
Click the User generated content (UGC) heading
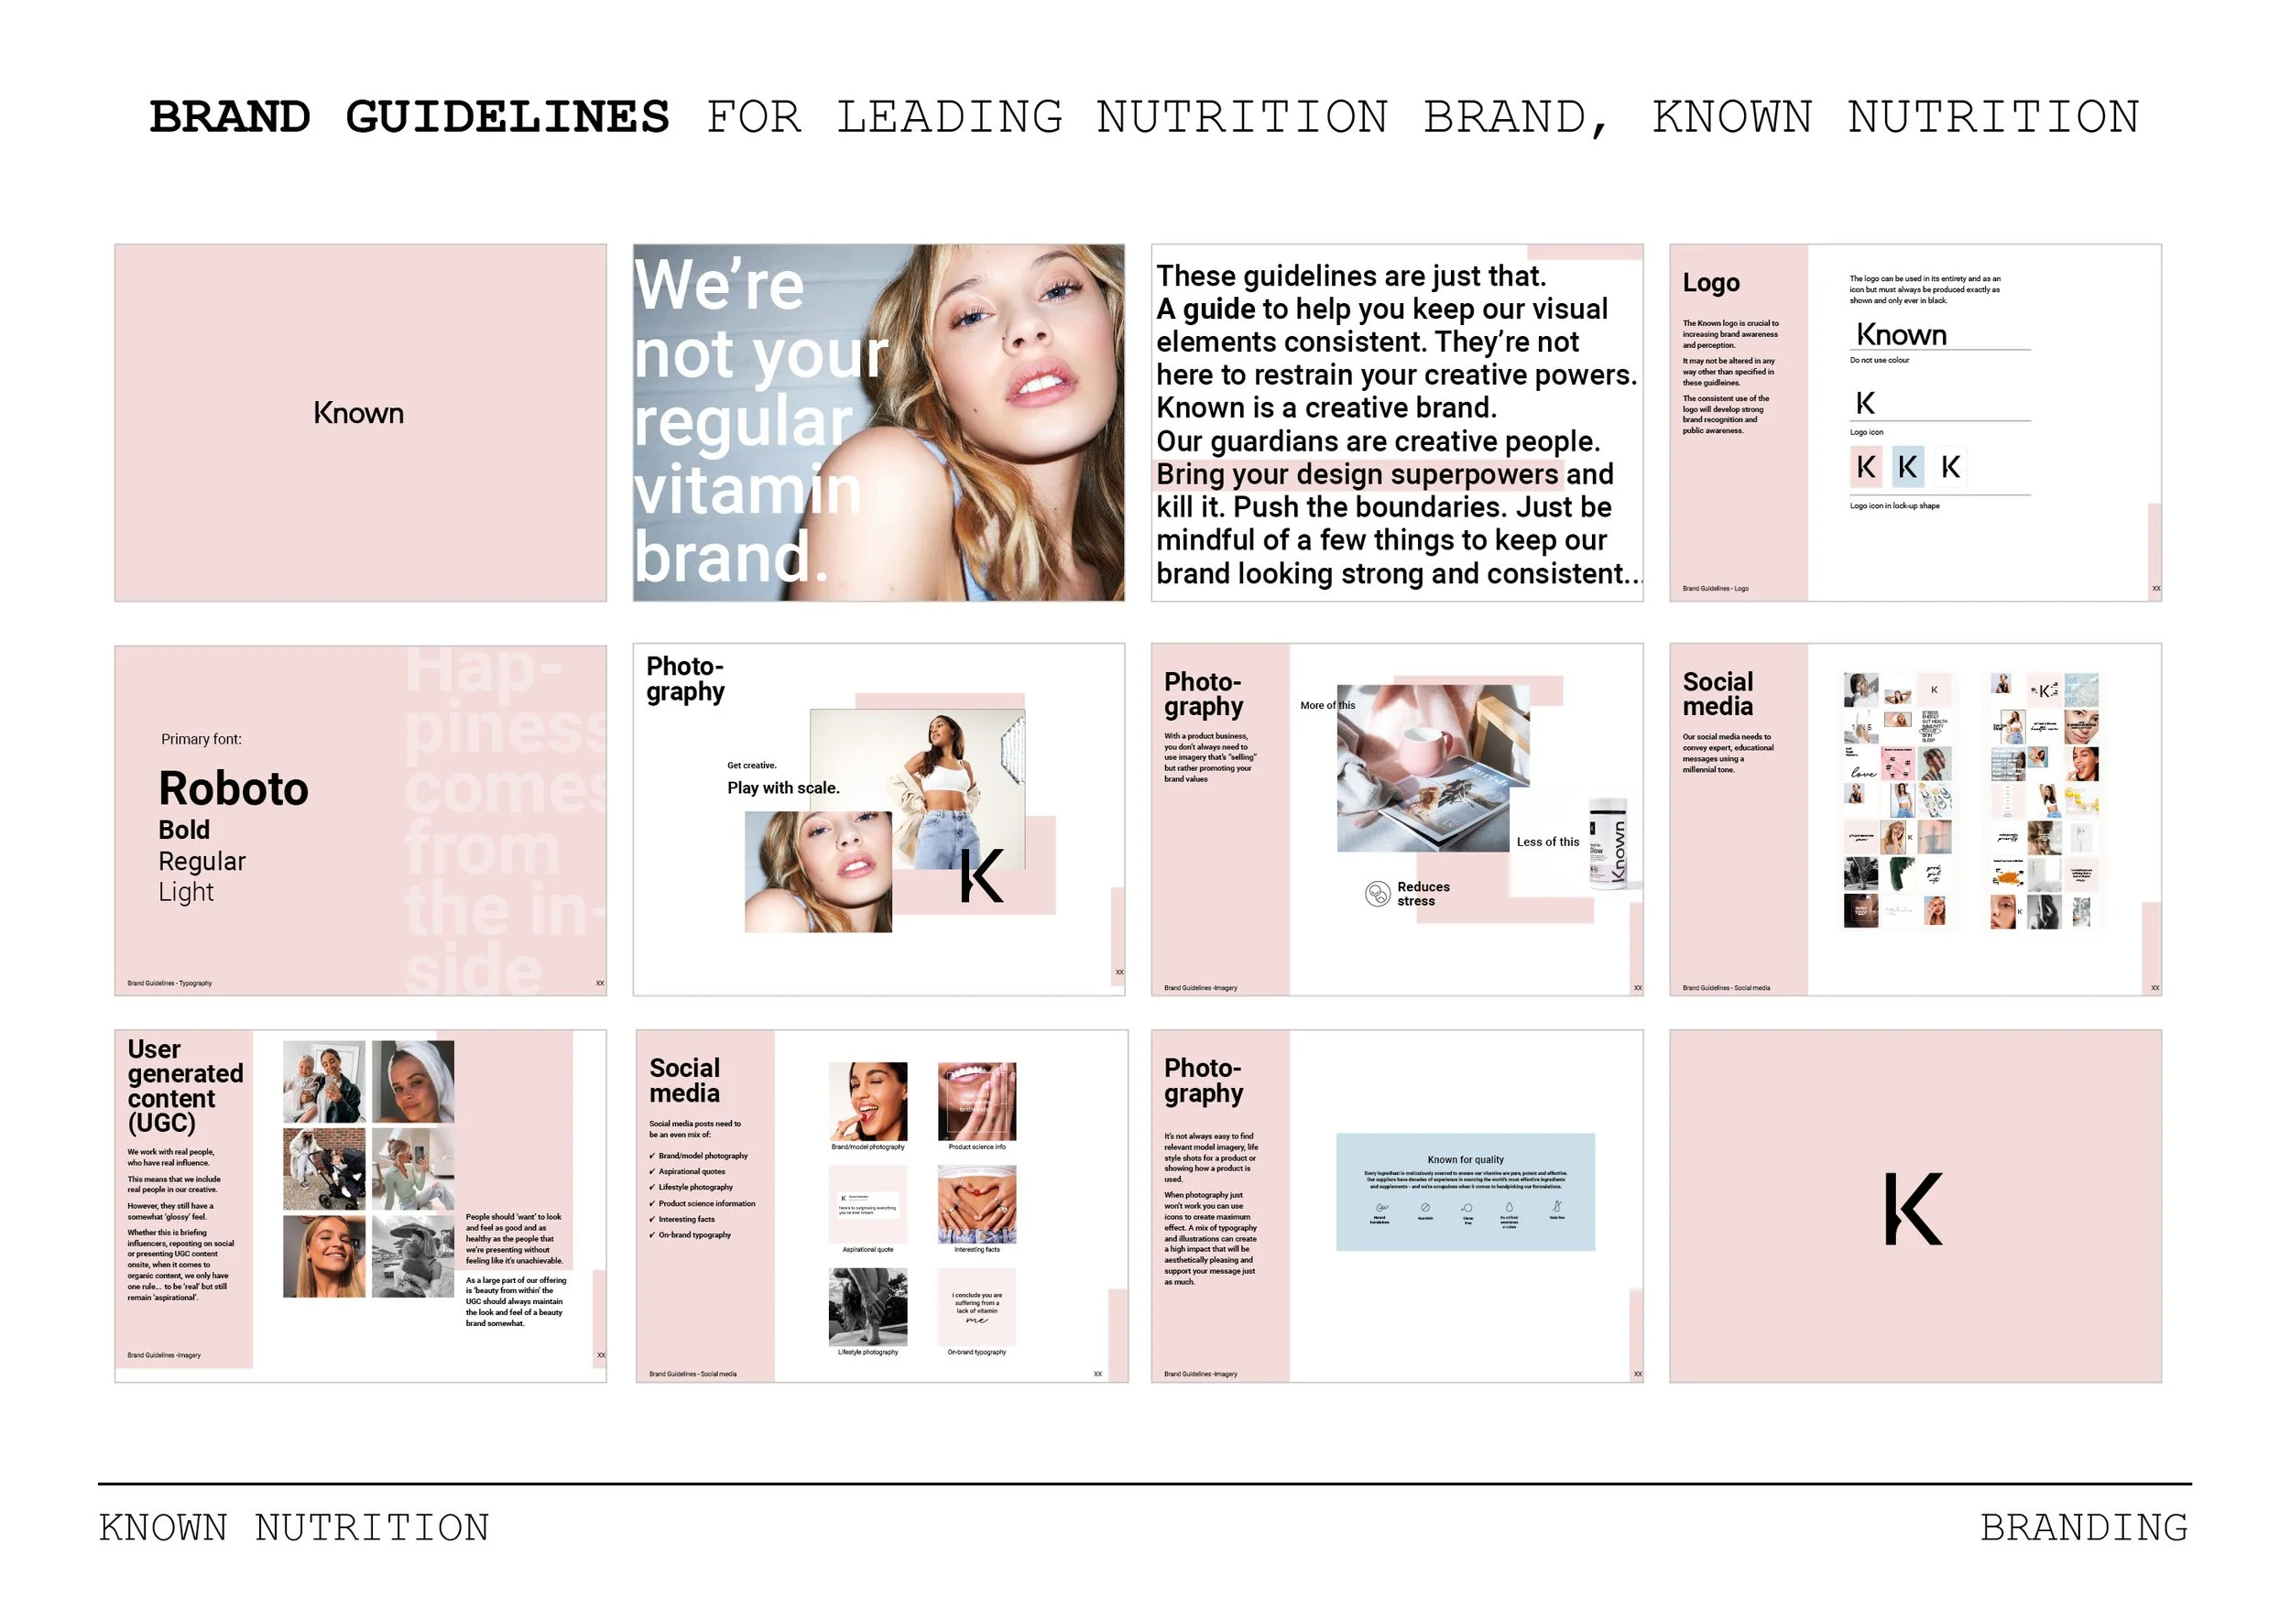click(x=186, y=1086)
